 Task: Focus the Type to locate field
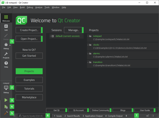tap(32, 116)
